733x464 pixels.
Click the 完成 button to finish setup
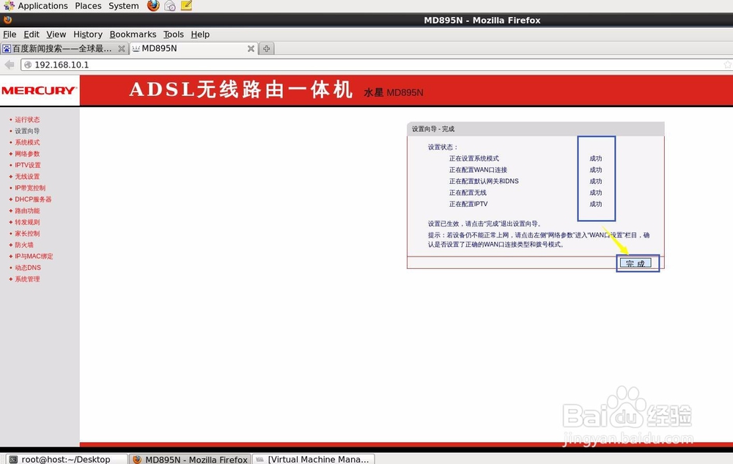tap(637, 262)
